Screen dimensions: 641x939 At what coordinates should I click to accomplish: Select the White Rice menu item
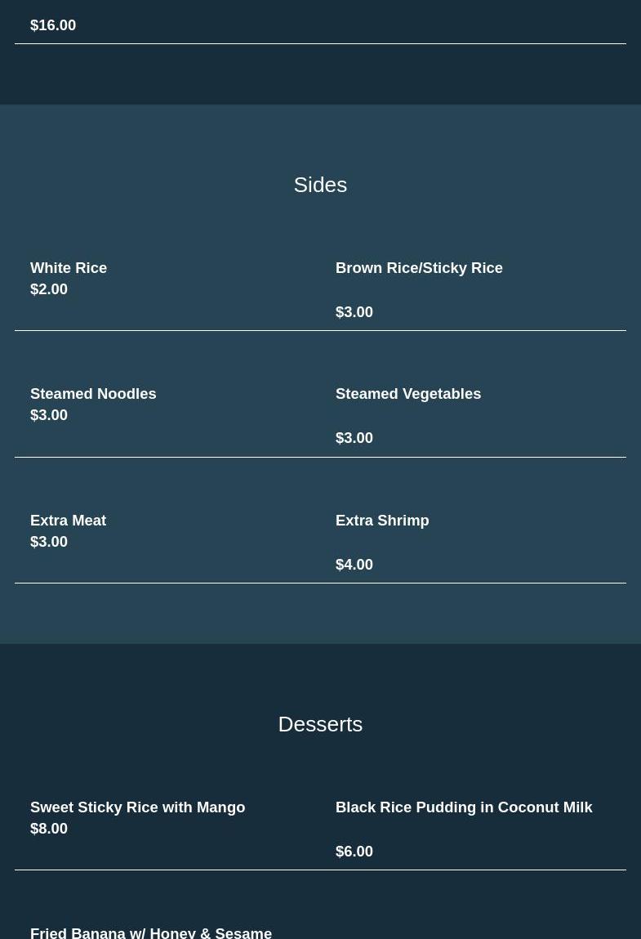point(69,267)
